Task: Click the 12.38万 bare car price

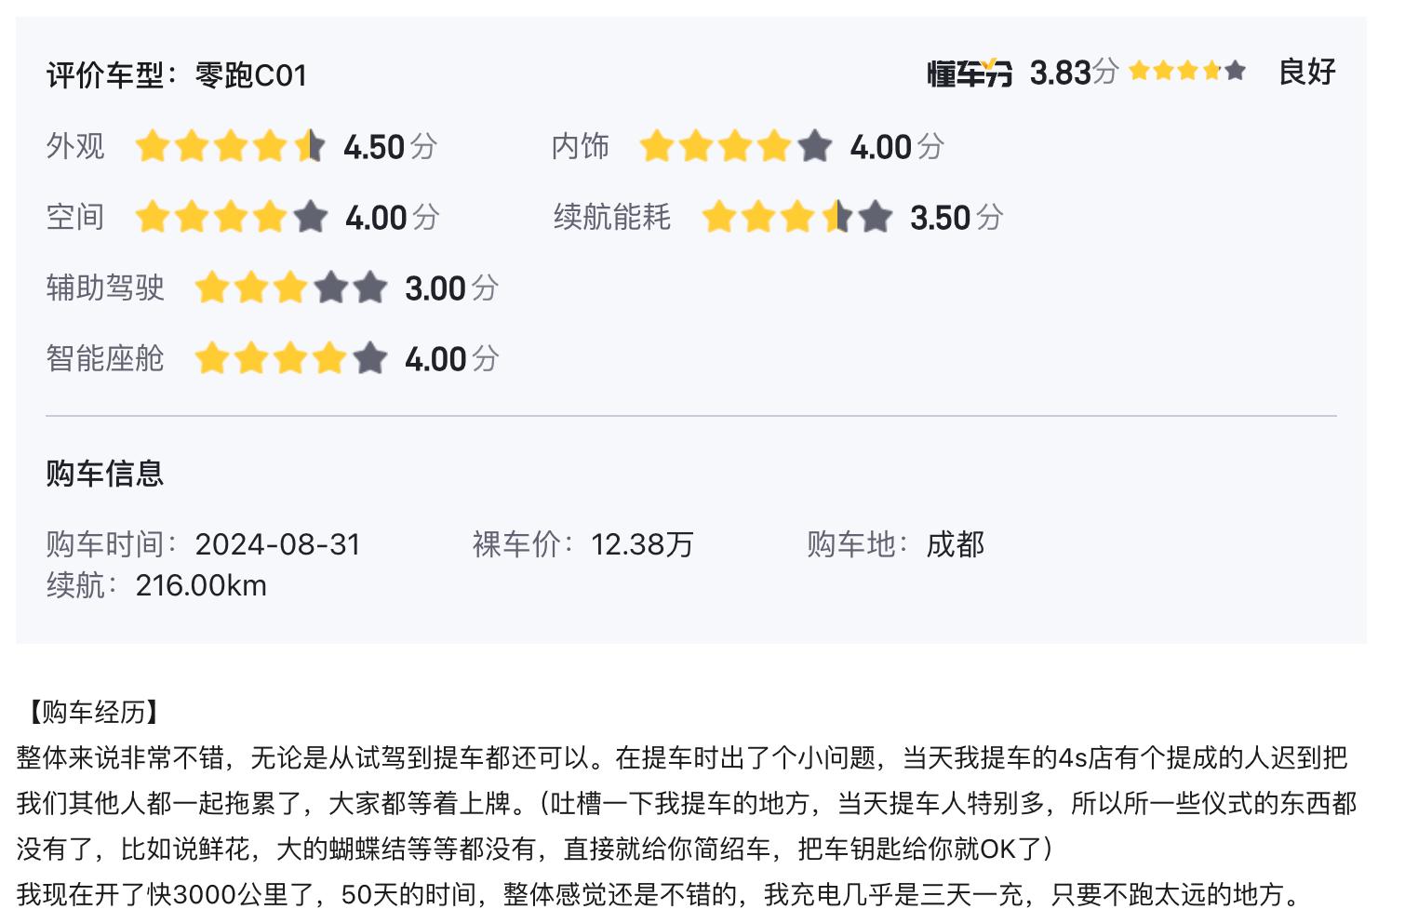Action: point(642,544)
